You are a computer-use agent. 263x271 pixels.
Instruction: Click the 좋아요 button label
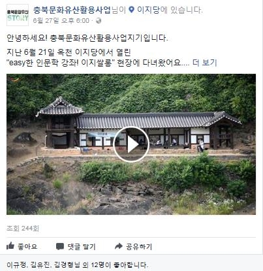(x=27, y=246)
